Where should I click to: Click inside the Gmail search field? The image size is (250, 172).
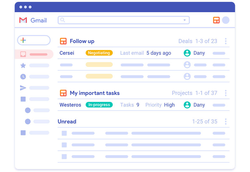pyautogui.click(x=123, y=20)
